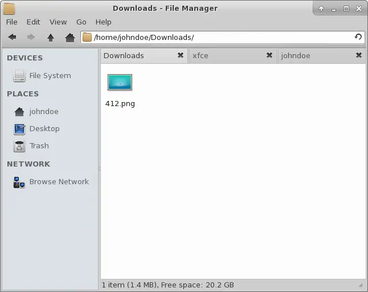Image resolution: width=368 pixels, height=292 pixels.
Task: Click the folder icon in the title bar
Action: 9,9
